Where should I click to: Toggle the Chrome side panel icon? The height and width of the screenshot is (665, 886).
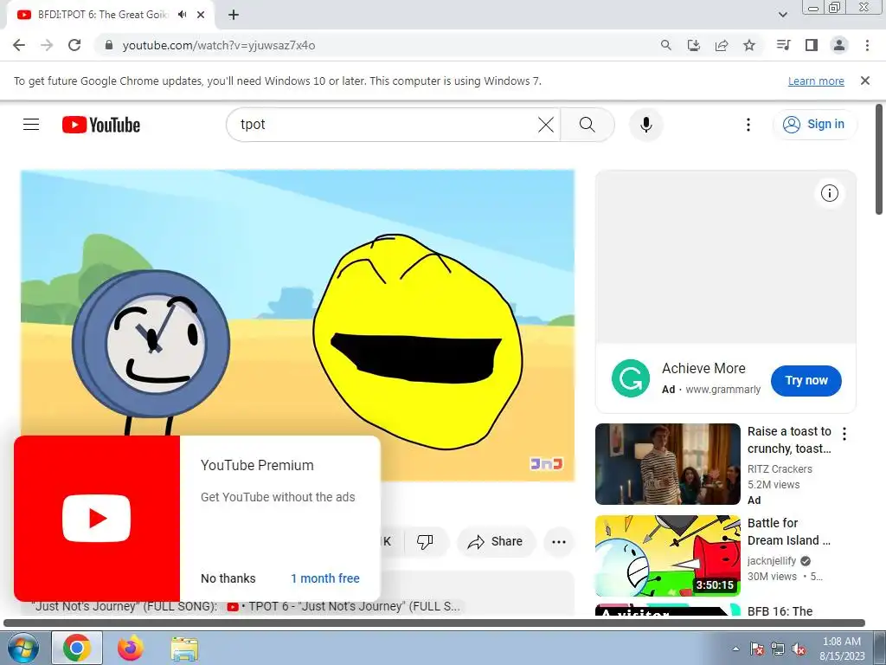(x=812, y=45)
